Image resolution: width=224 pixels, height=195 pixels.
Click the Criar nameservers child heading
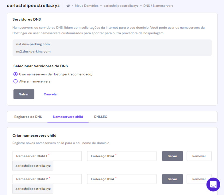[34, 135]
